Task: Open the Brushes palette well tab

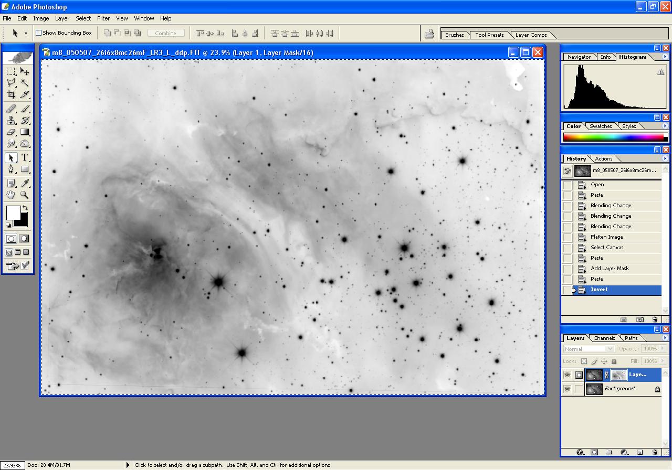Action: [x=454, y=35]
